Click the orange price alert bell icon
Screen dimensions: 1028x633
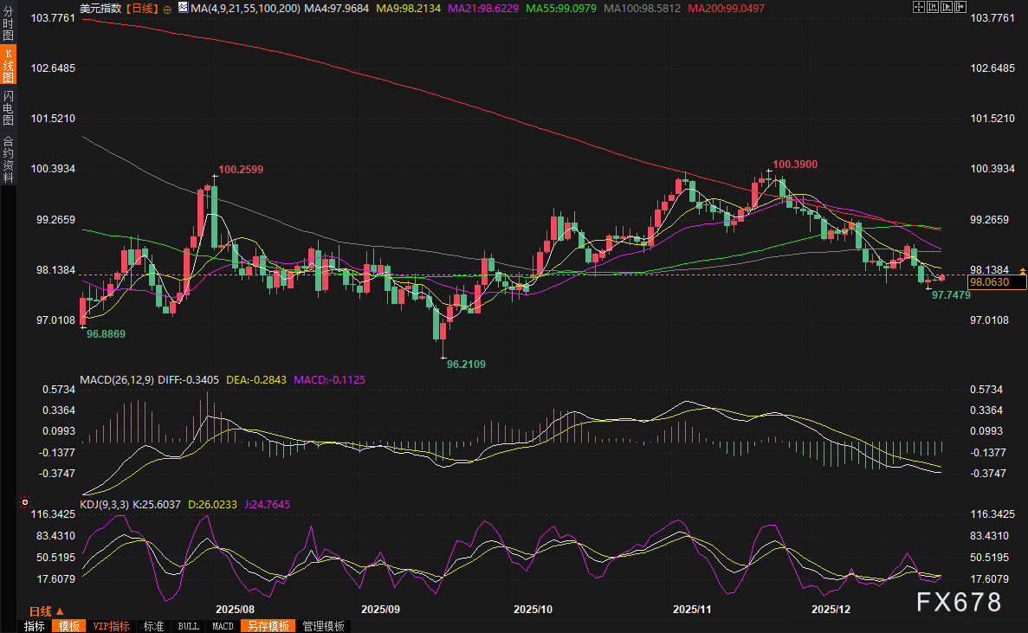(x=1022, y=271)
